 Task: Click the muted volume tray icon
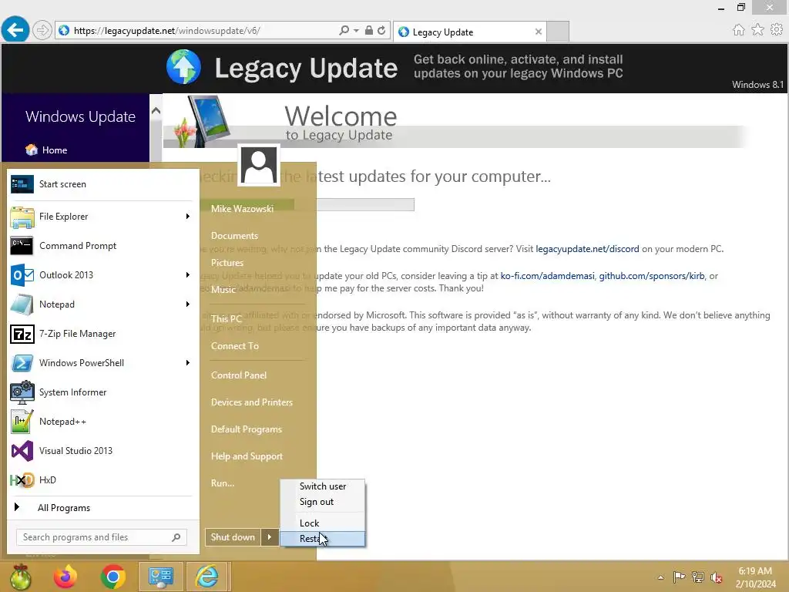click(x=717, y=577)
